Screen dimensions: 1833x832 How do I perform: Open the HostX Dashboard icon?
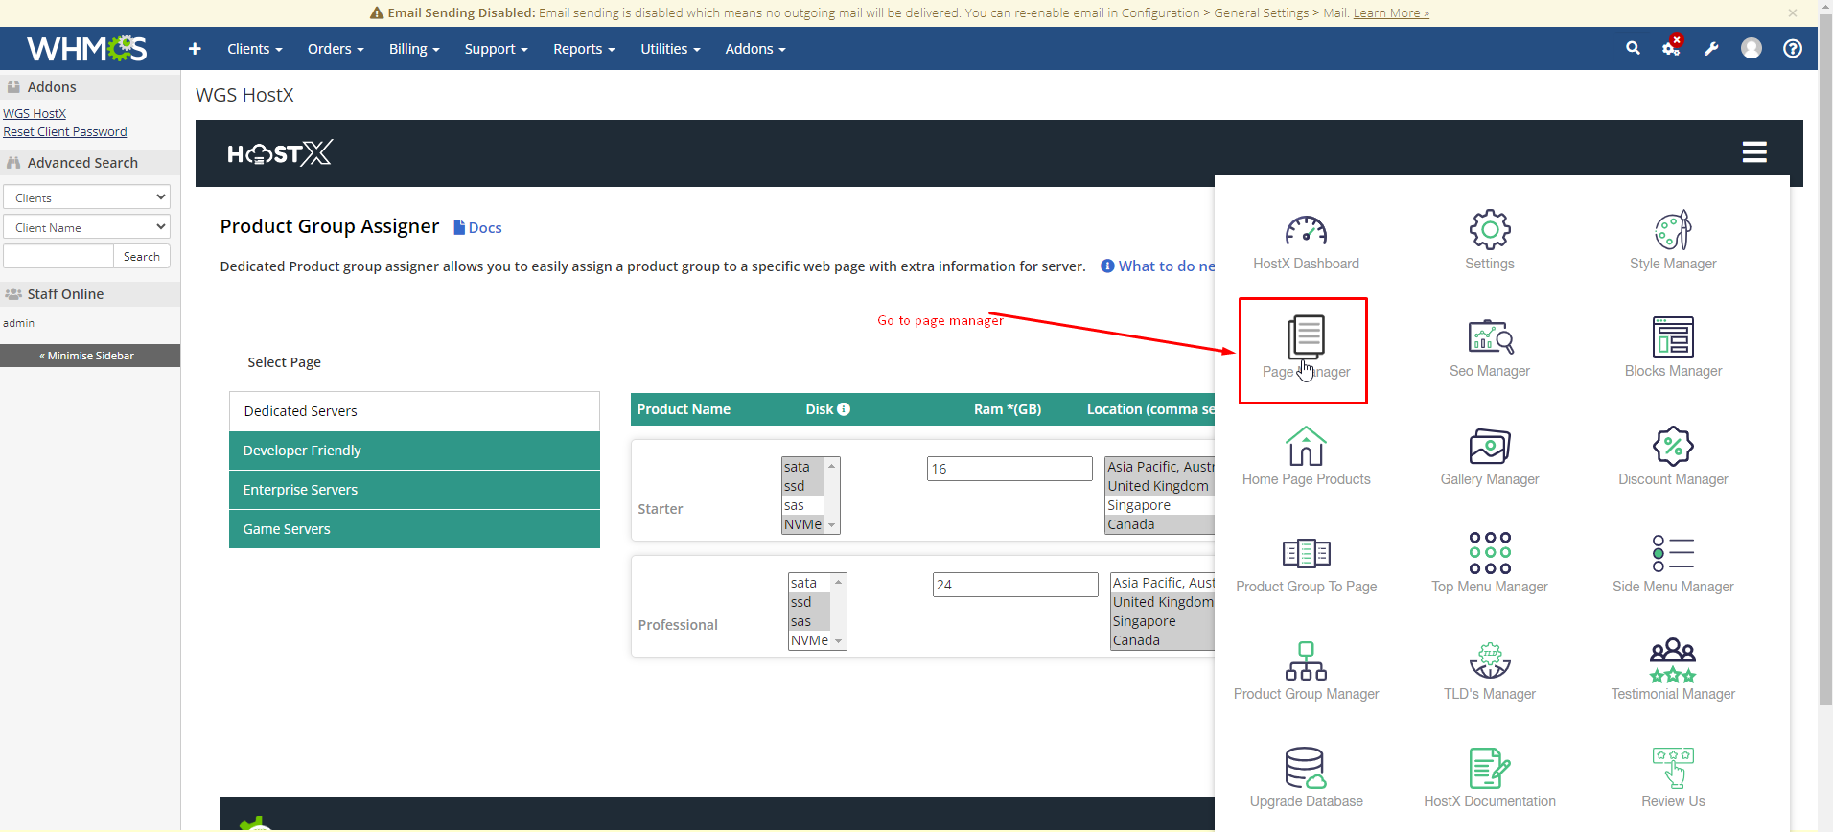click(1305, 232)
